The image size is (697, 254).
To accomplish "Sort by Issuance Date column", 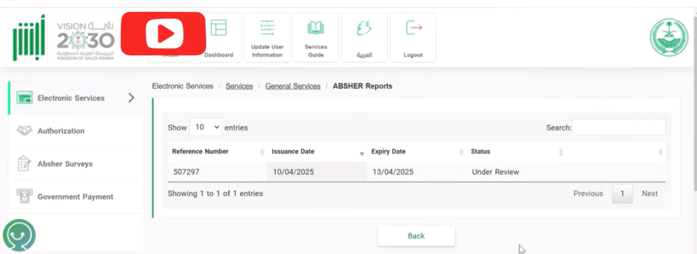I will pos(317,151).
